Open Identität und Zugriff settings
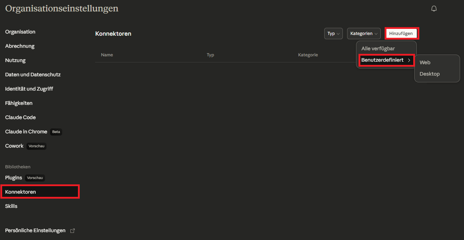 point(29,89)
